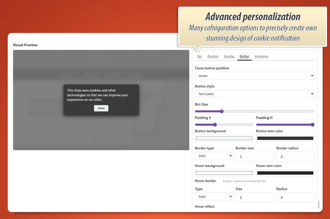Open the Button text color swatch
The width and height of the screenshot is (330, 219).
click(285, 138)
